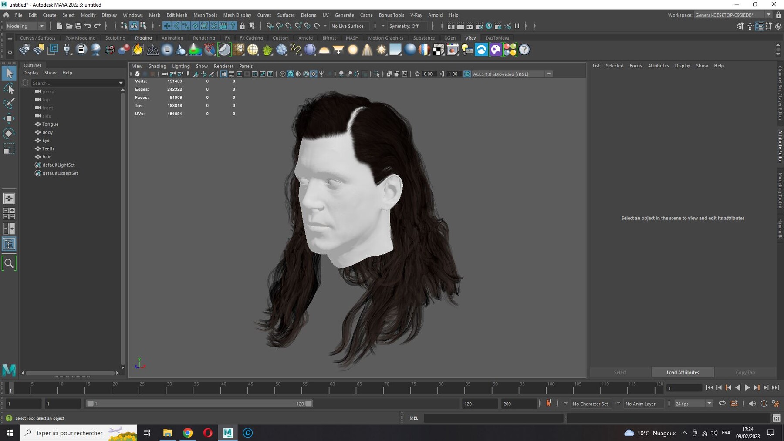This screenshot has height=441, width=784.
Task: Open the Deform menu
Action: [308, 15]
